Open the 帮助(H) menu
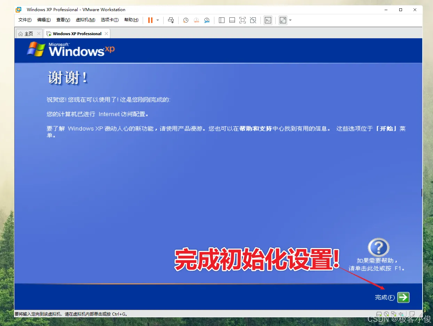The image size is (433, 326). (x=131, y=20)
